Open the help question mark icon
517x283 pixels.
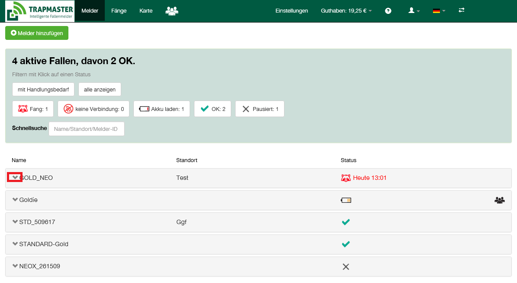pos(388,11)
